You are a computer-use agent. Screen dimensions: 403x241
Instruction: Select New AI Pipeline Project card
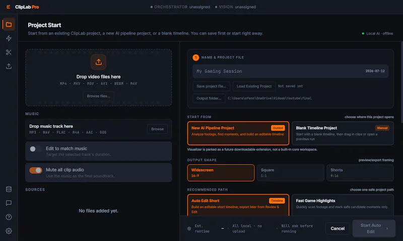(x=238, y=133)
